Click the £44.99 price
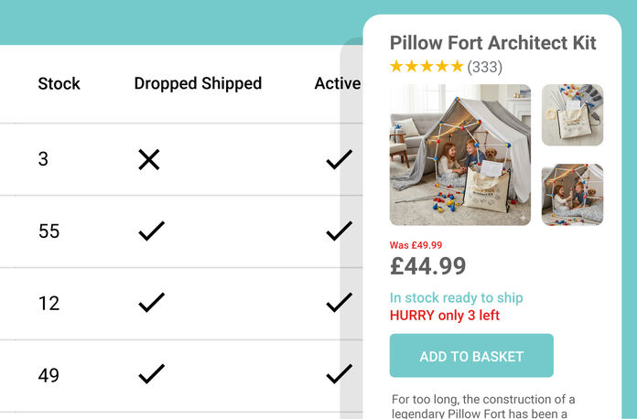The width and height of the screenshot is (637, 419). [427, 266]
